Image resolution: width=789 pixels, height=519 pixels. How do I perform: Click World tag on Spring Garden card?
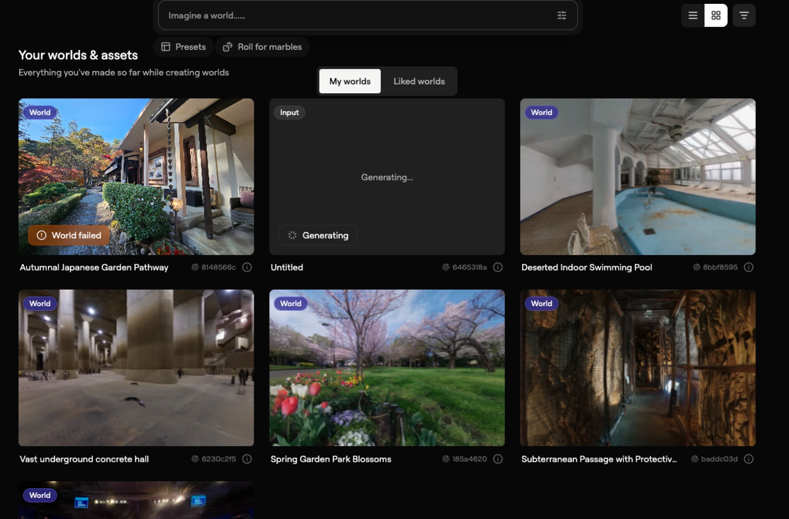coord(291,304)
